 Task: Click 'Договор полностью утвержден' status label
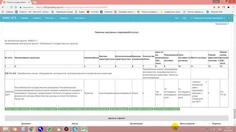83,109
